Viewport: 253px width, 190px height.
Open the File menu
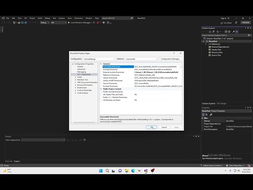pyautogui.click(x=8, y=18)
